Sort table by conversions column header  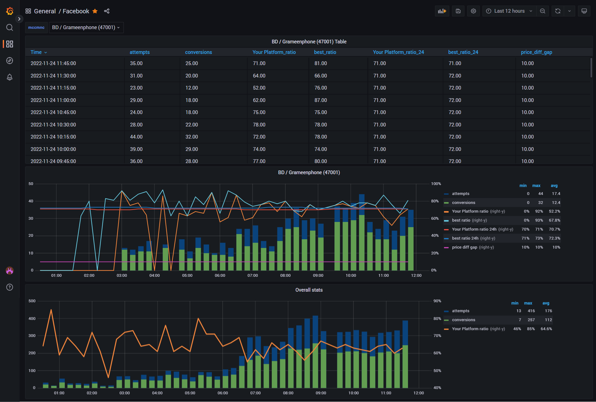tap(199, 52)
